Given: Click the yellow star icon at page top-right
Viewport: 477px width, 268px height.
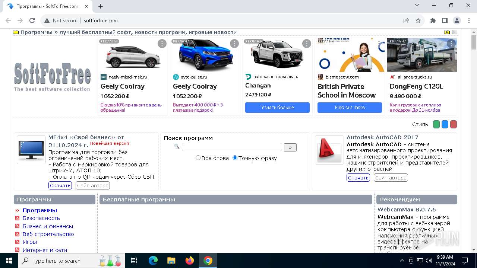Looking at the screenshot, I should (x=447, y=32).
